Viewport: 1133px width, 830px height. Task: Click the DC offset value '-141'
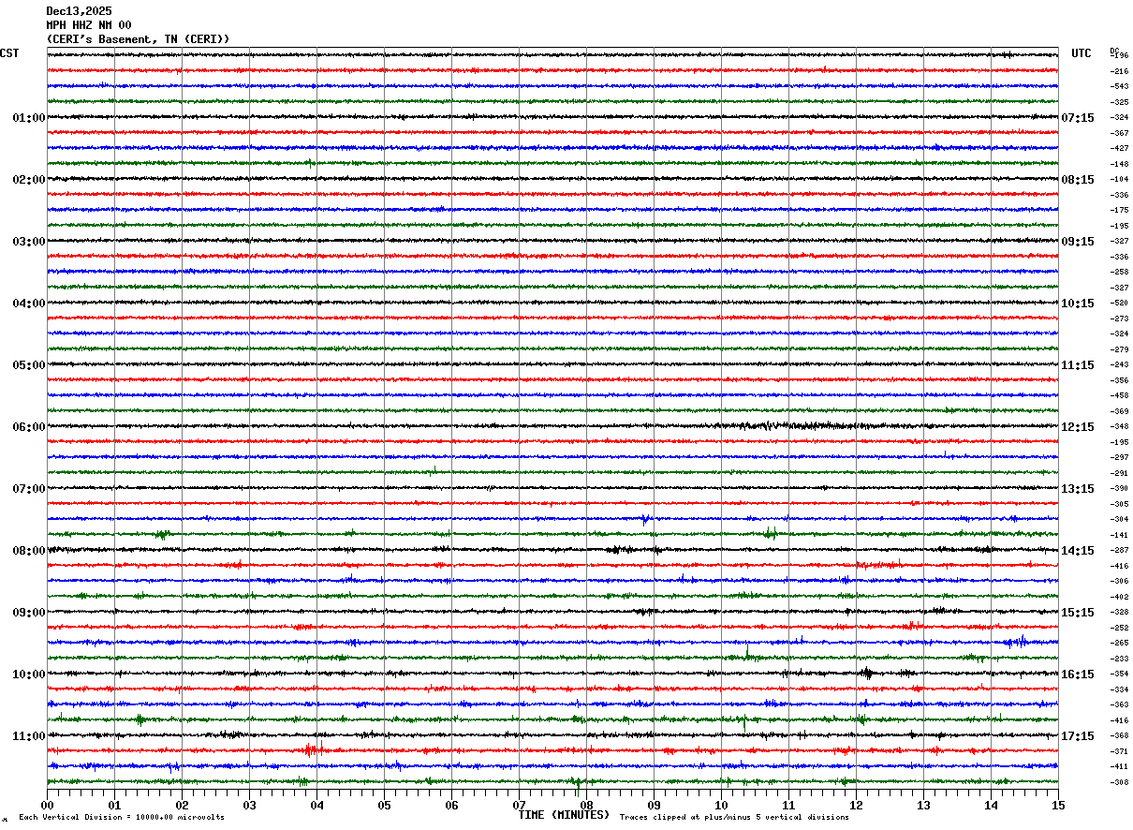click(1119, 535)
